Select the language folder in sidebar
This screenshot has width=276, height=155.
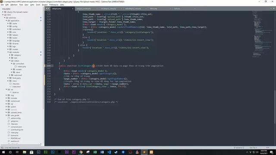pyautogui.click(x=16, y=41)
